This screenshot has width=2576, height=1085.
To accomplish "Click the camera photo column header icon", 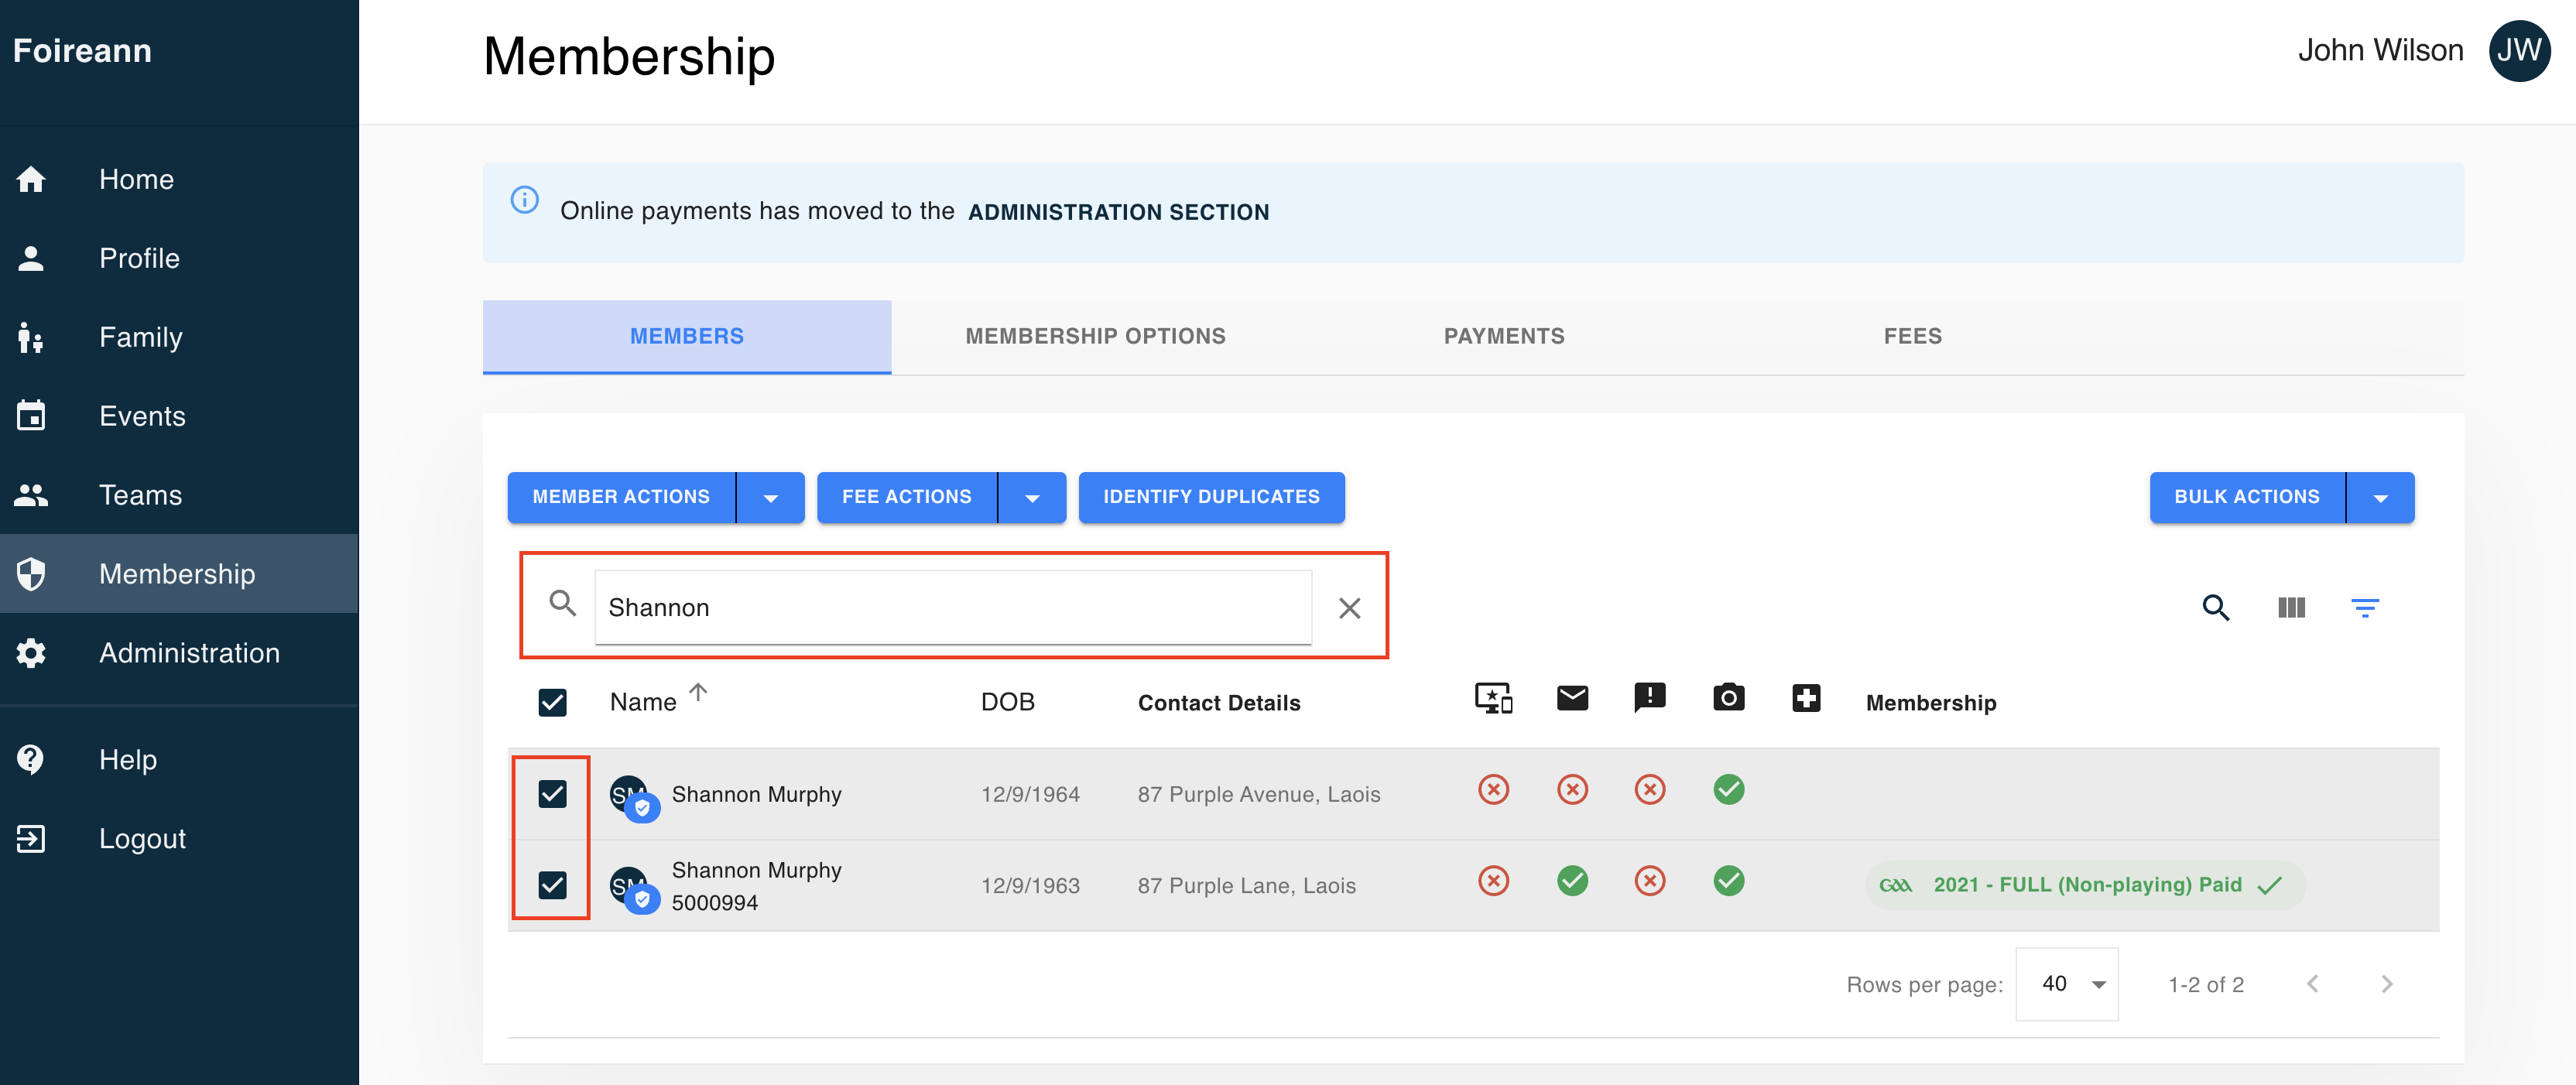I will tap(1728, 697).
